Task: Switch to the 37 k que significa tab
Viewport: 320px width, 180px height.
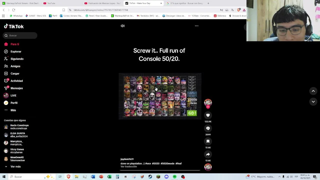Action: [x=184, y=3]
